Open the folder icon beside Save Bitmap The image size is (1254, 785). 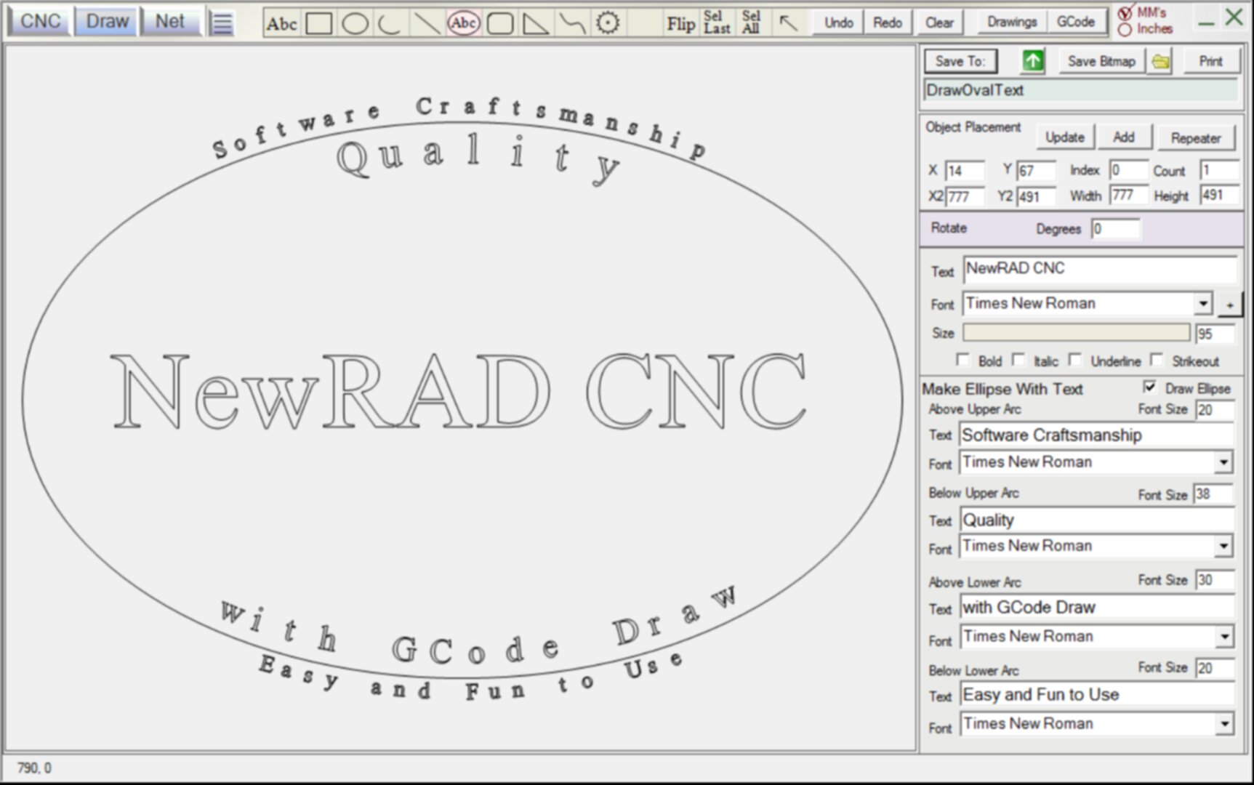click(x=1161, y=62)
